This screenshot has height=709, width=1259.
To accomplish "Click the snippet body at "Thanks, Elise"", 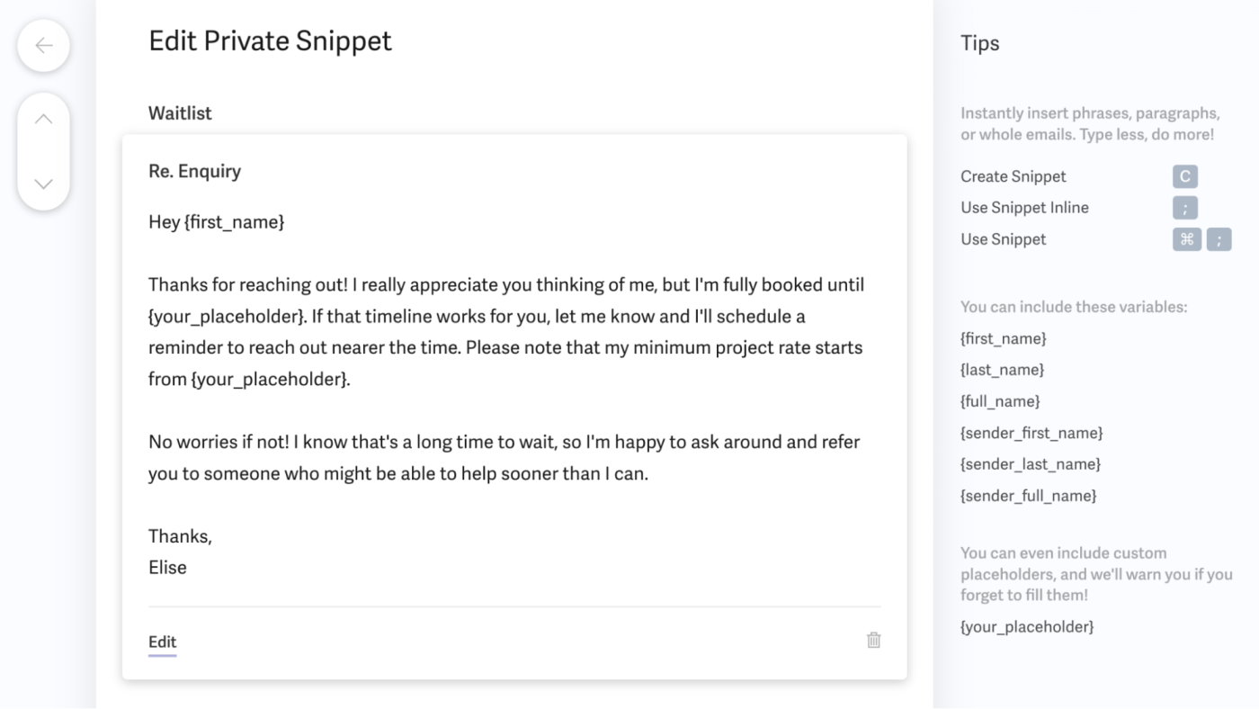I will pos(180,552).
